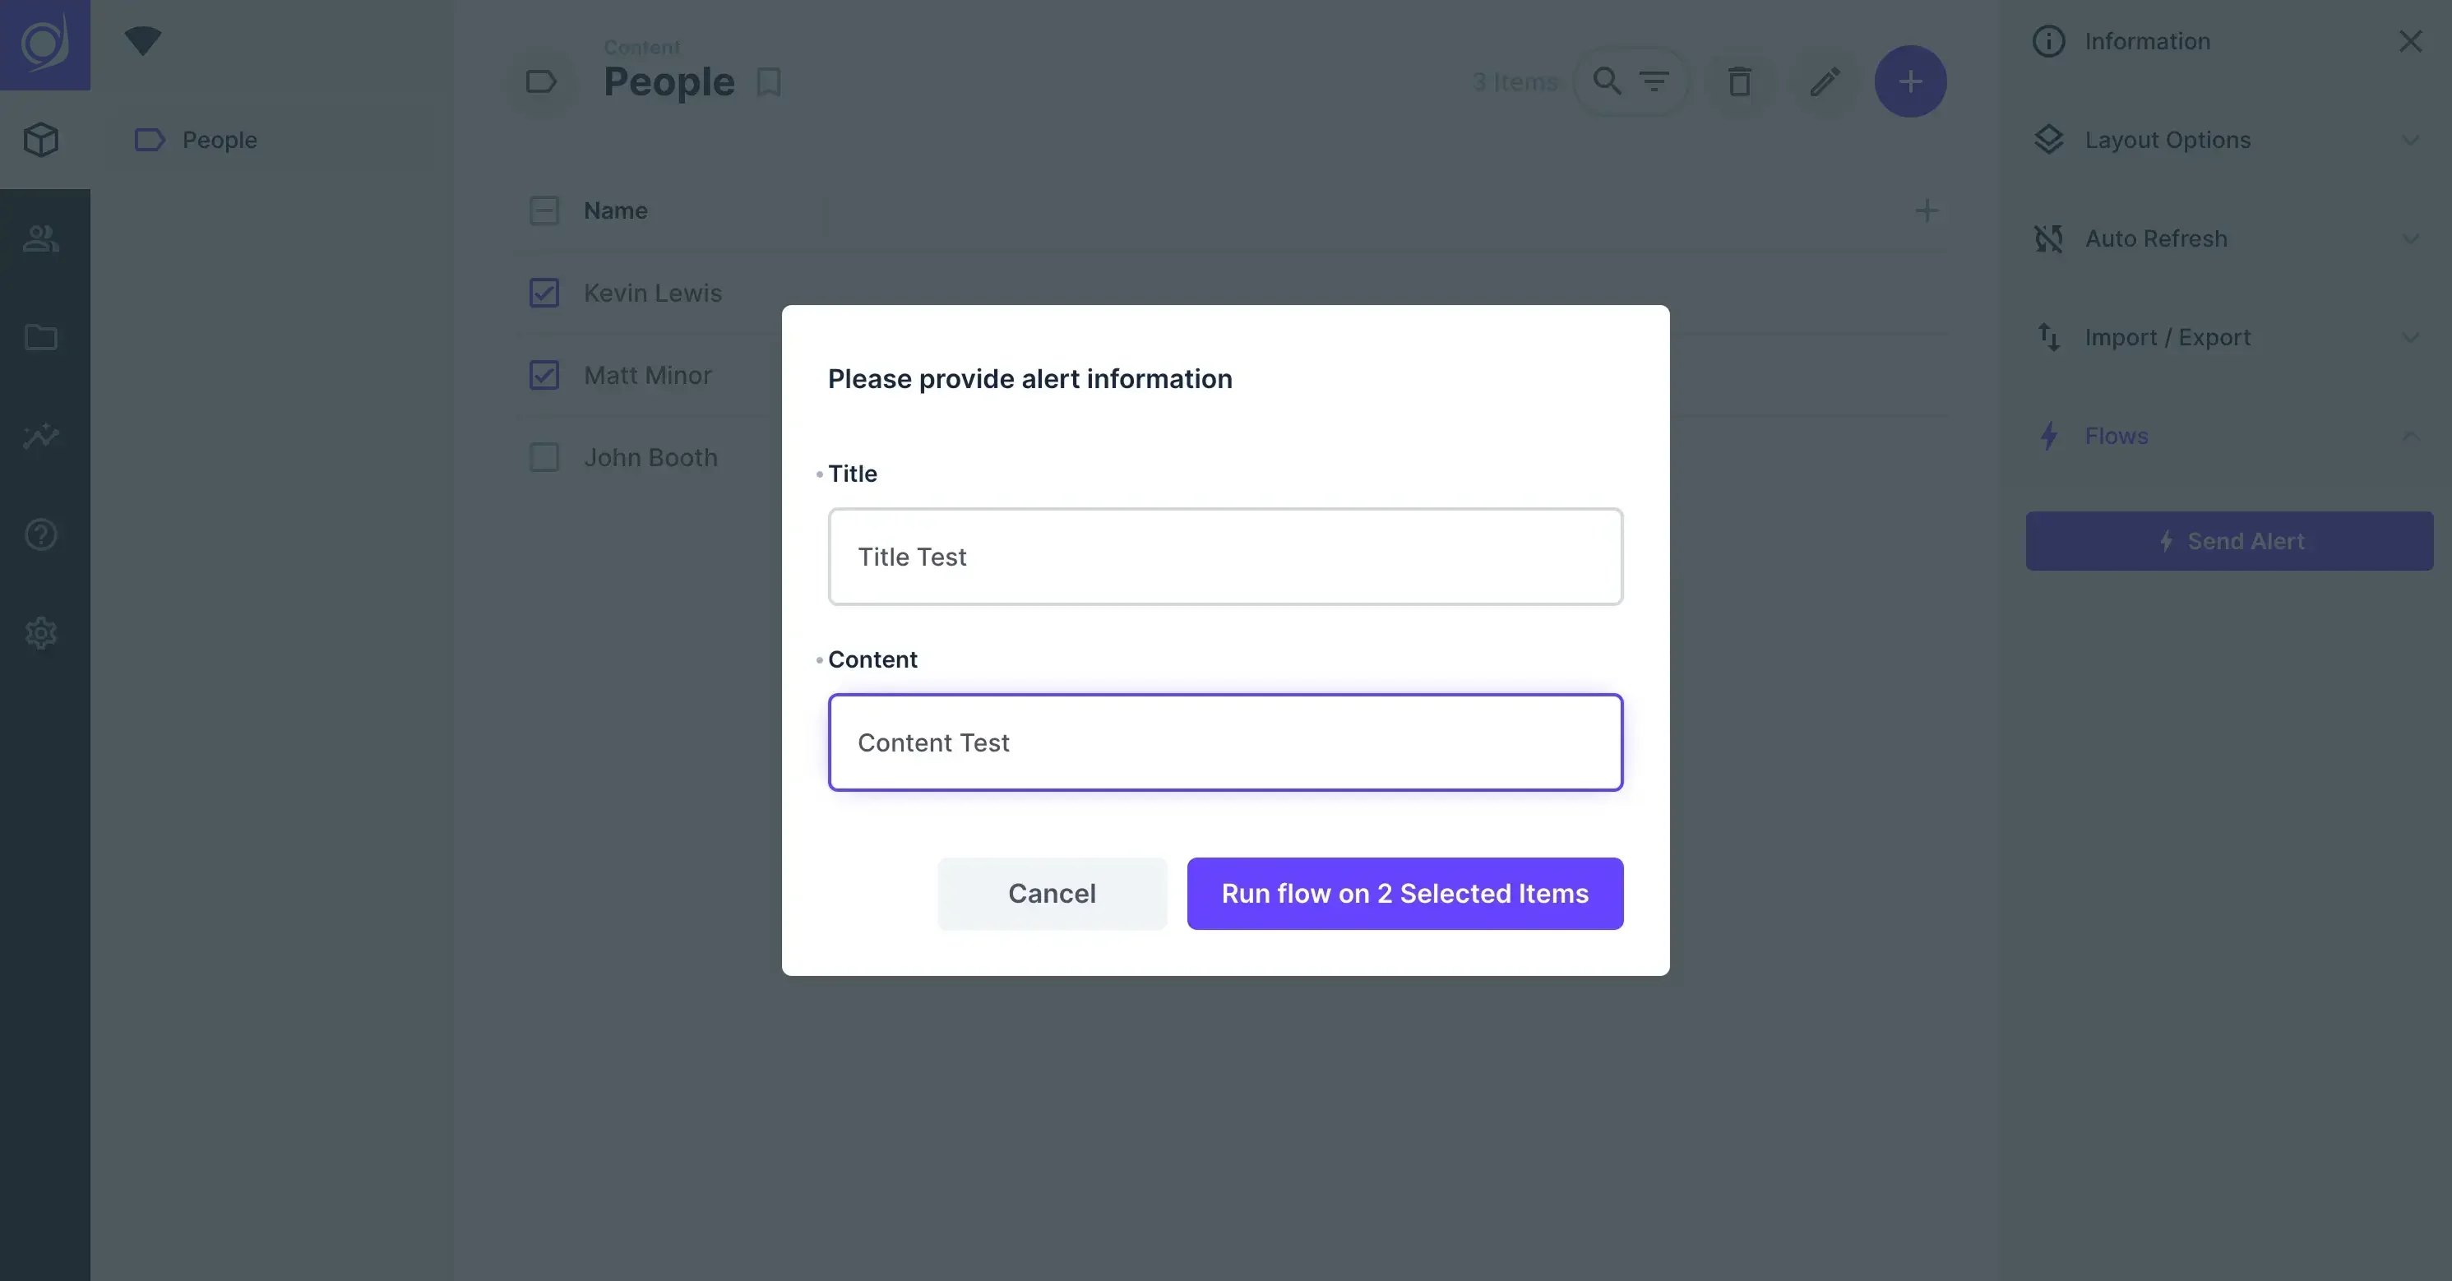2452x1281 pixels.
Task: Open the circular plus button to add item
Action: [1910, 81]
